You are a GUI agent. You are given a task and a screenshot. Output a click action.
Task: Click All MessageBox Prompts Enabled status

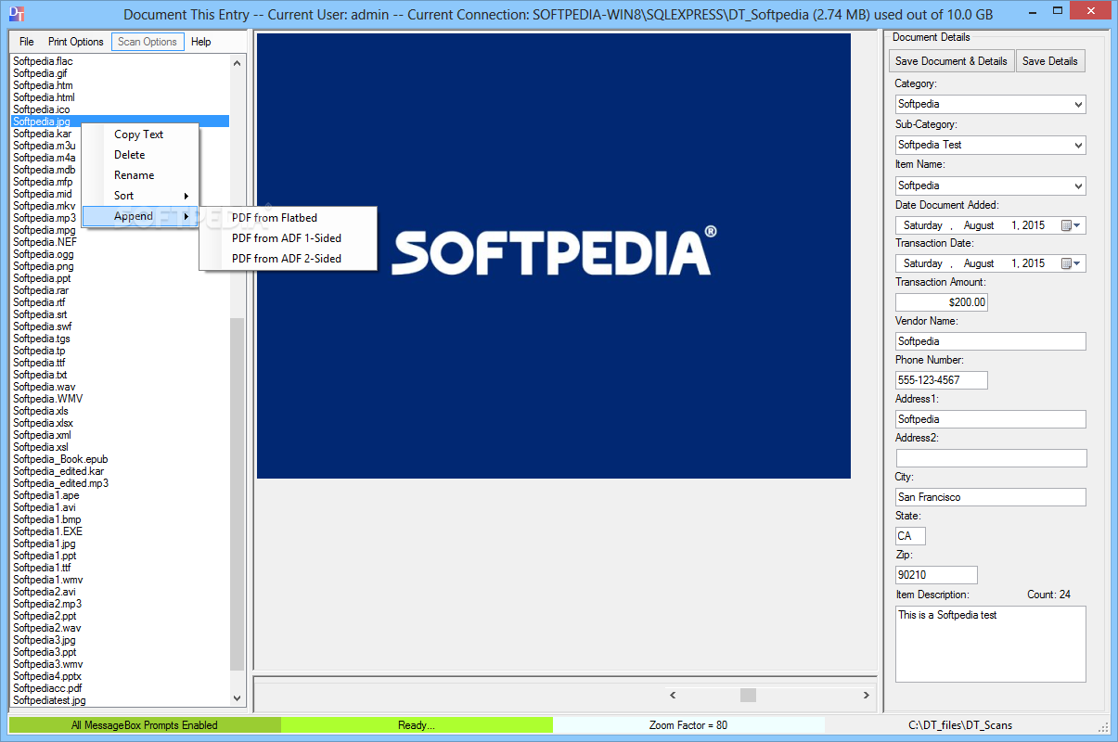145,725
